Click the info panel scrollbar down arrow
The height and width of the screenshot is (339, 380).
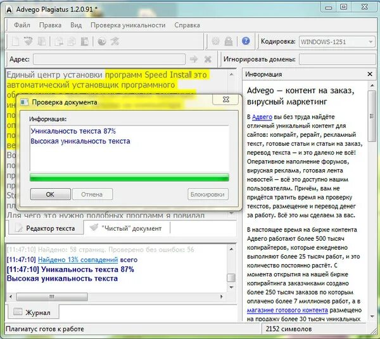pos(372,316)
